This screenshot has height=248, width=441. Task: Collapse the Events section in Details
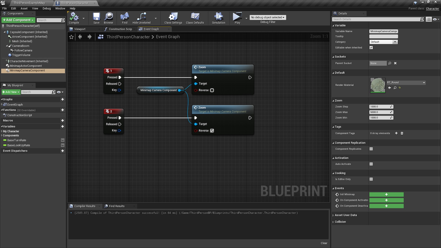coord(334,188)
